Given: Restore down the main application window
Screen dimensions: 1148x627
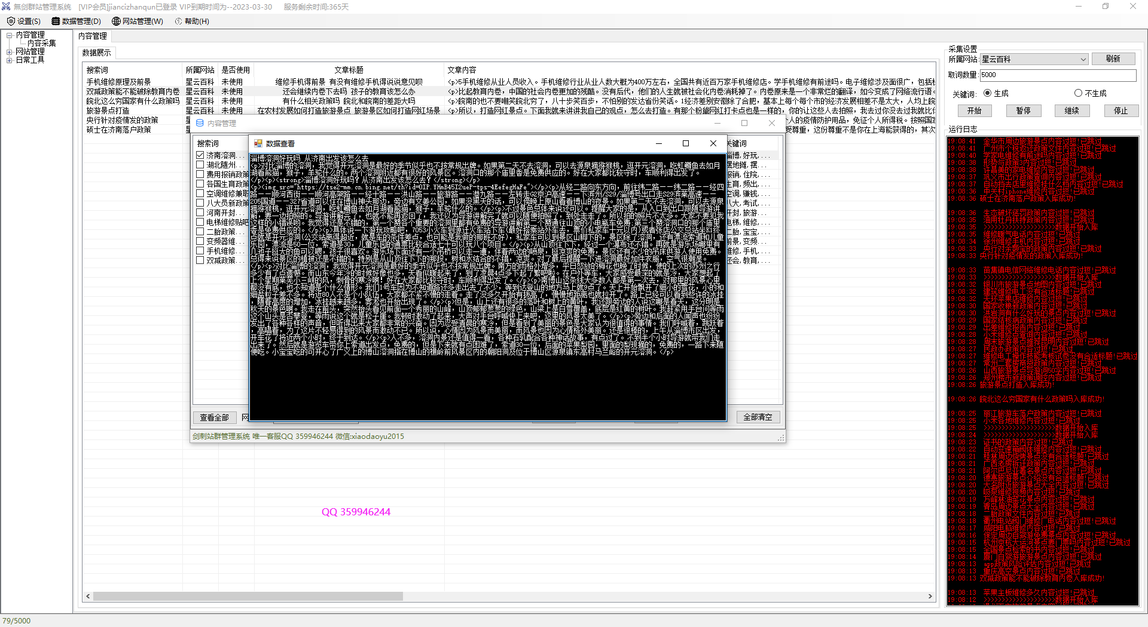Looking at the screenshot, I should point(1106,7).
